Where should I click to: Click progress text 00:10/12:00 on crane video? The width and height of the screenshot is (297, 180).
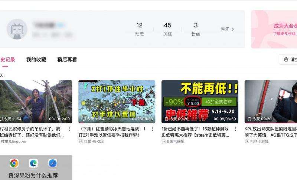point(59,119)
